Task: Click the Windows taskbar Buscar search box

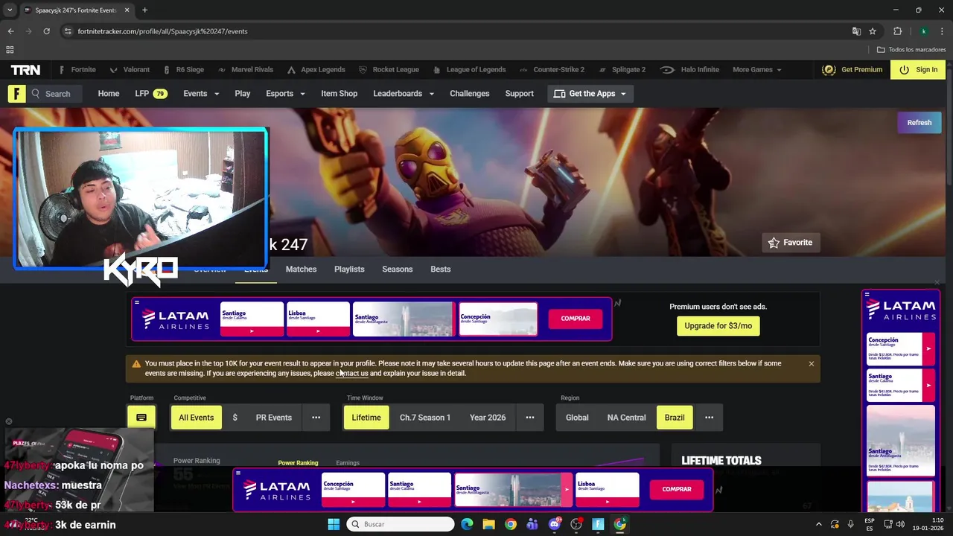Action: pos(401,524)
